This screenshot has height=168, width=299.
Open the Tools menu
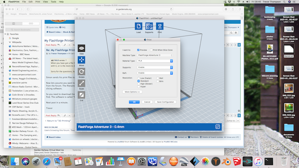tap(53, 2)
